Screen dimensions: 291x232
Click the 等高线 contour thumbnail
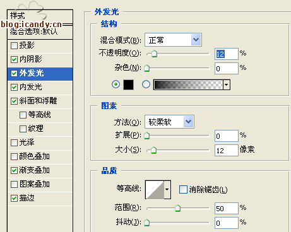155,190
